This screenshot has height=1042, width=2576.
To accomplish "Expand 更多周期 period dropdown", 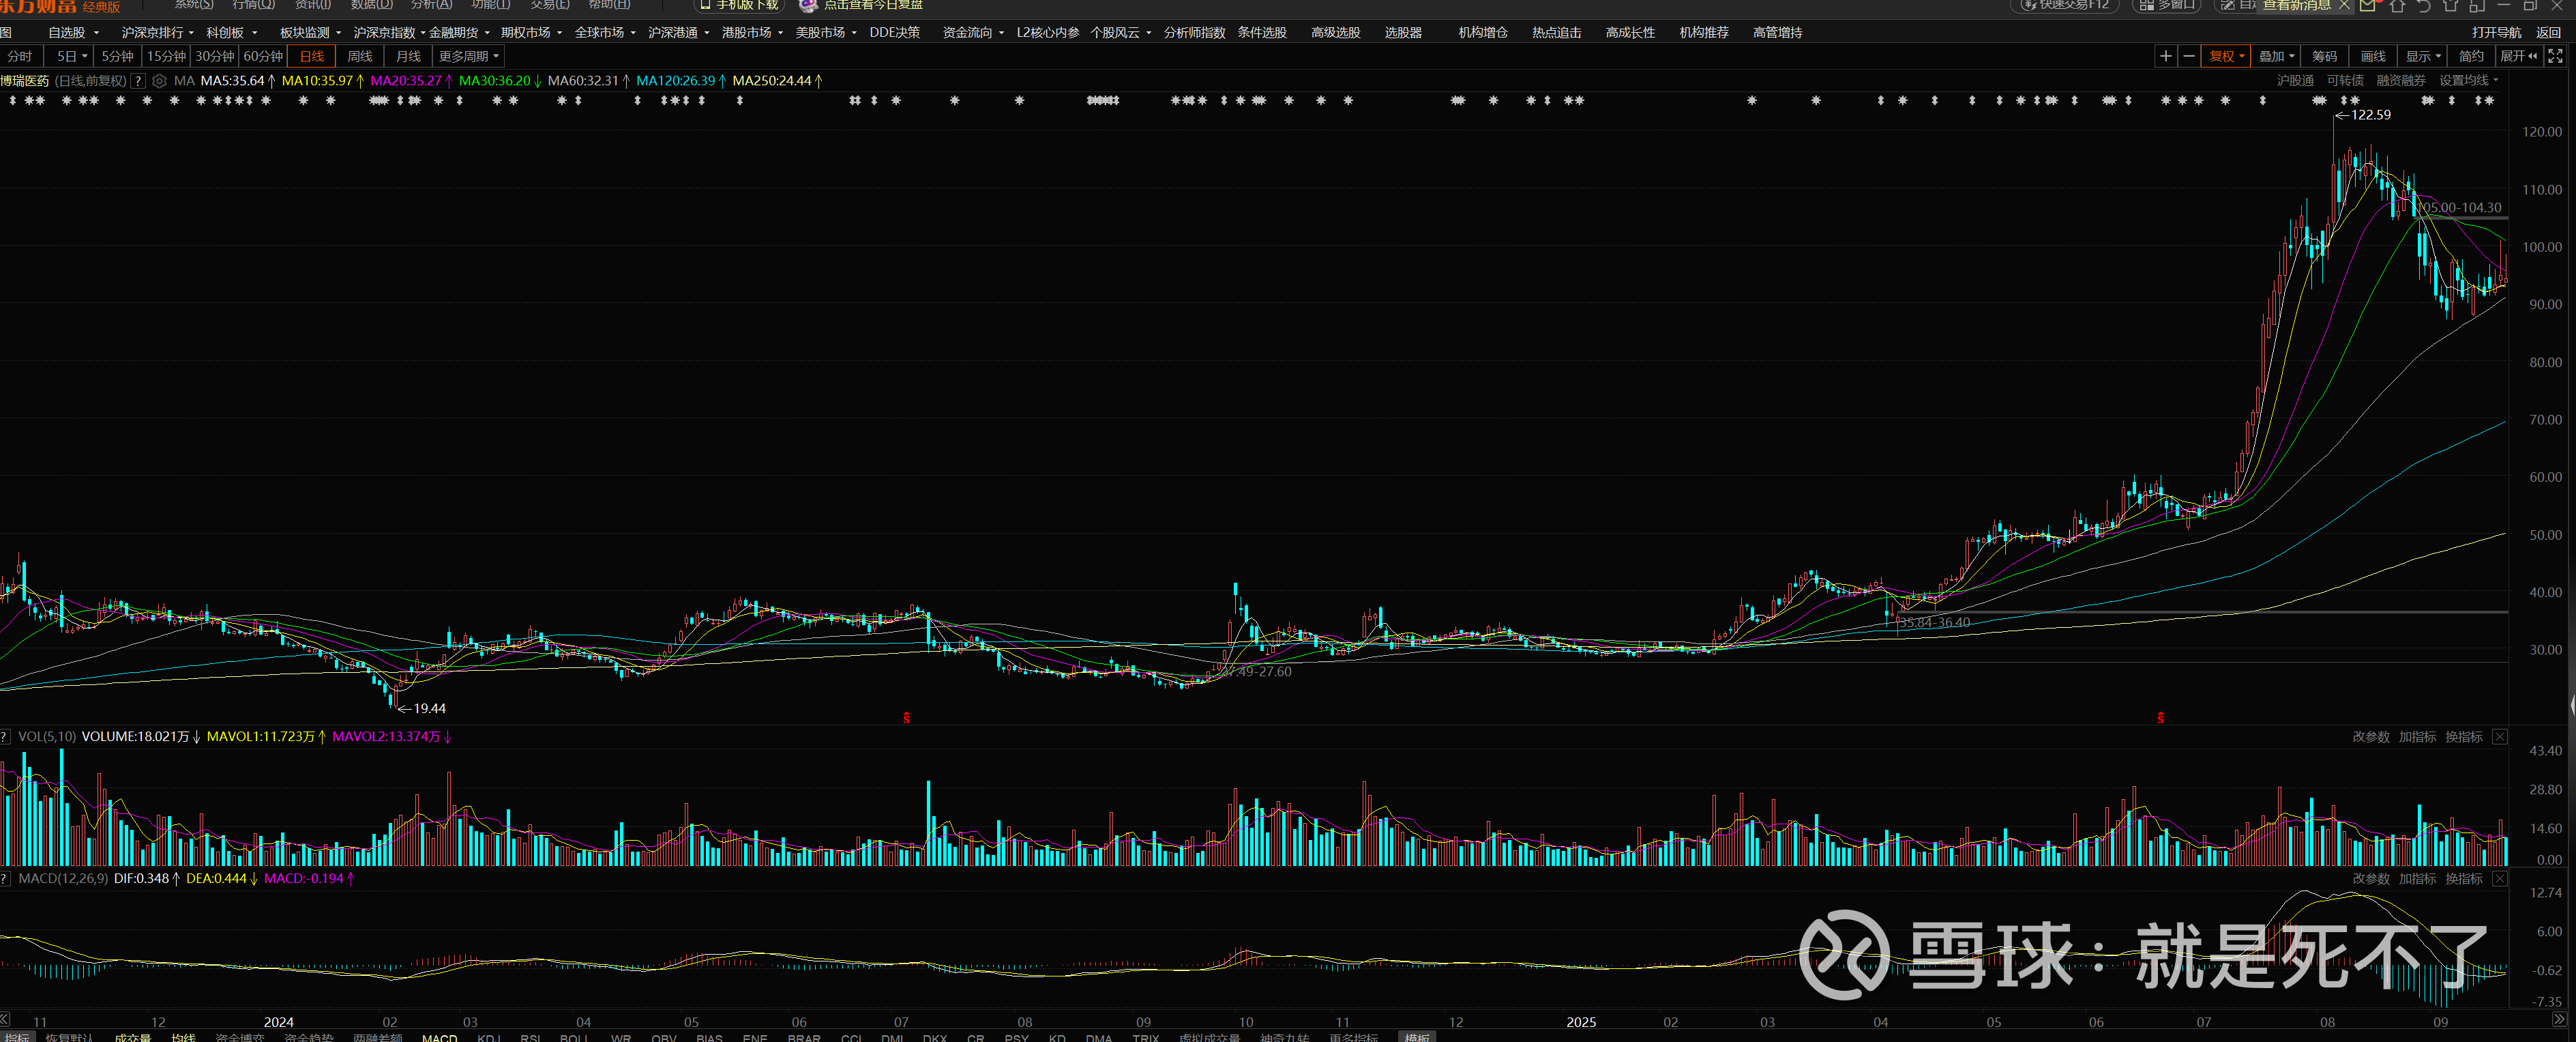I will [468, 56].
